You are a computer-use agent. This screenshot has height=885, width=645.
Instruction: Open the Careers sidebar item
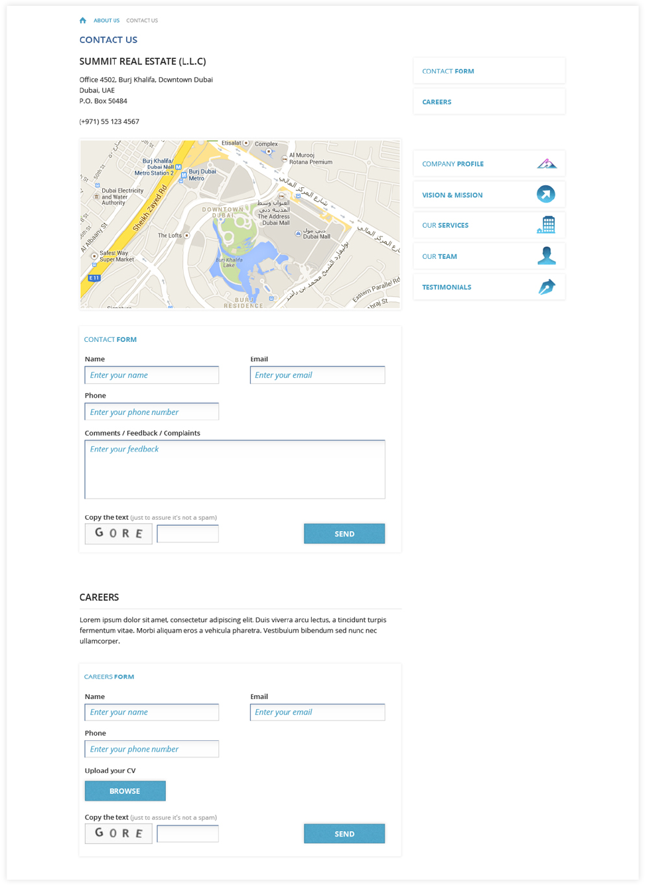coord(489,102)
